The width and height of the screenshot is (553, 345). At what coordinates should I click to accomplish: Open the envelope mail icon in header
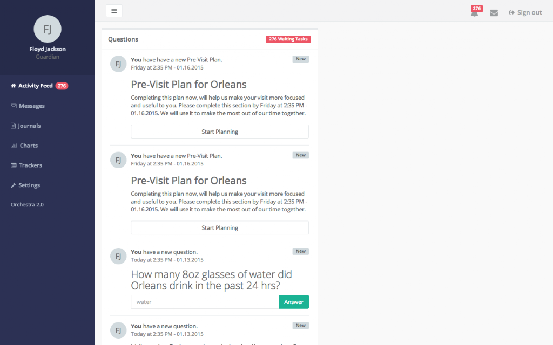pyautogui.click(x=494, y=13)
